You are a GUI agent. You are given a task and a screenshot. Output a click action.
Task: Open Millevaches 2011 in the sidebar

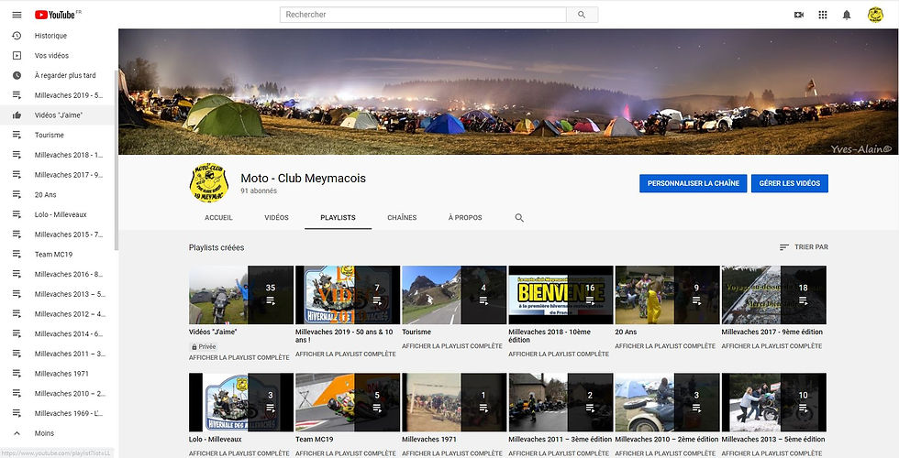point(57,354)
